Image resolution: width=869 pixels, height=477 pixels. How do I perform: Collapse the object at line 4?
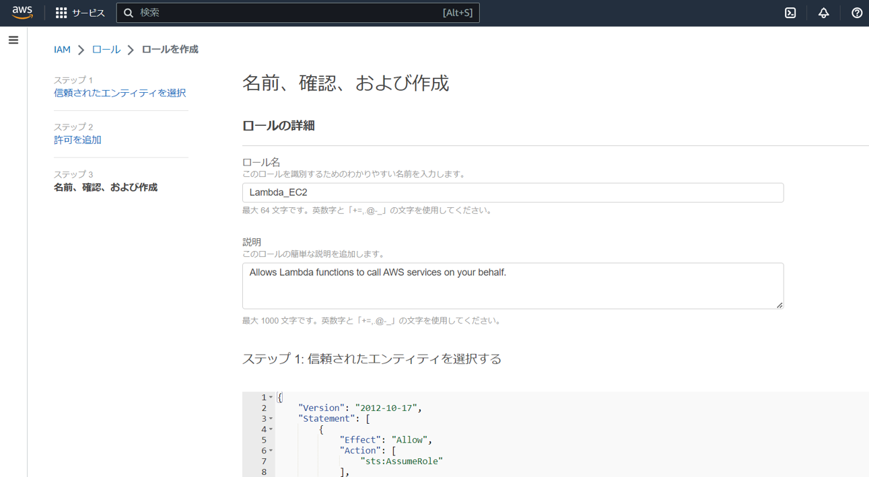271,429
